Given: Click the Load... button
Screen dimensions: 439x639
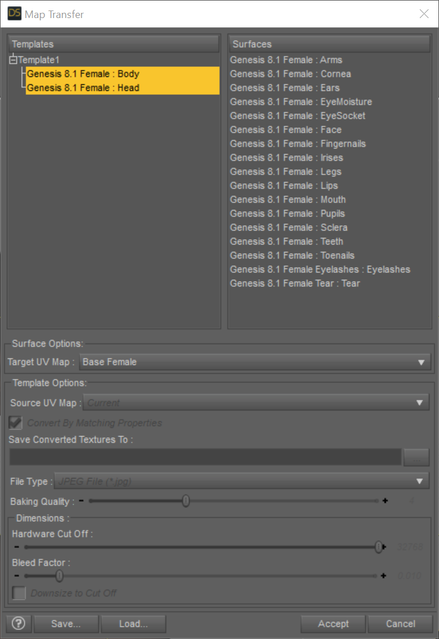Looking at the screenshot, I should coord(133,623).
